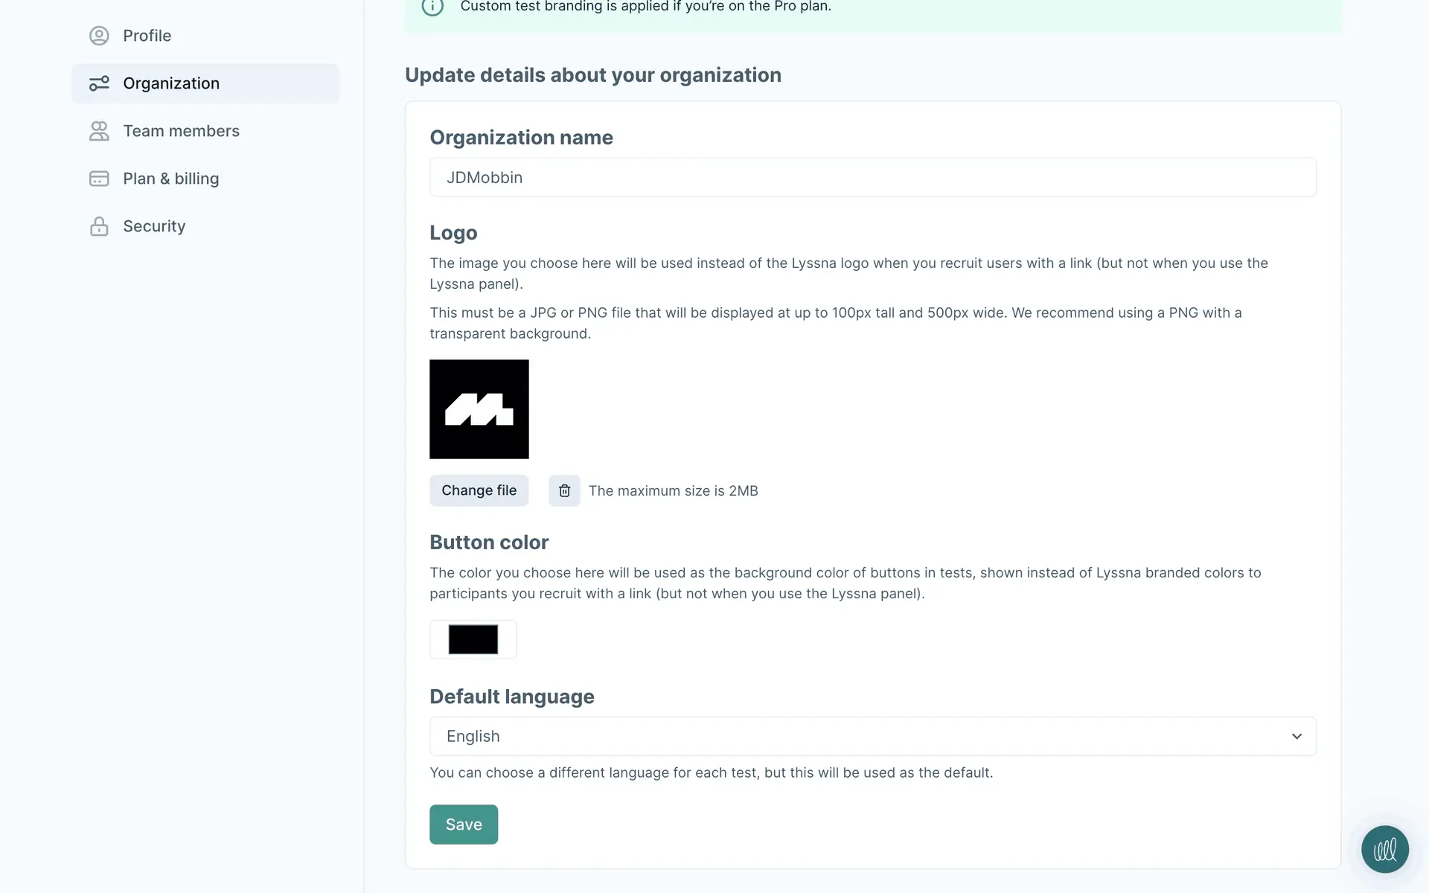
Task: Click the Profile user icon in sidebar
Action: click(x=99, y=36)
